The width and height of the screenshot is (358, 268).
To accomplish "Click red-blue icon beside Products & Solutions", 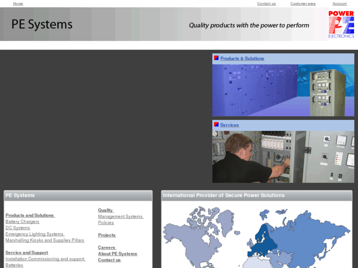I will tap(216, 58).
